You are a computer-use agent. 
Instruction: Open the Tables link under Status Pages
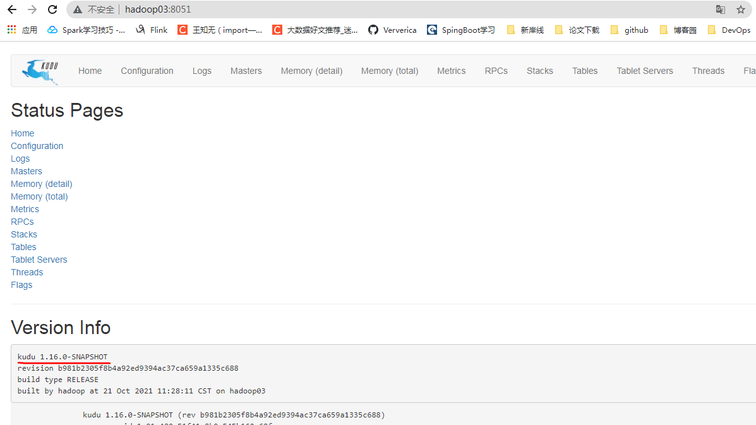pos(23,247)
